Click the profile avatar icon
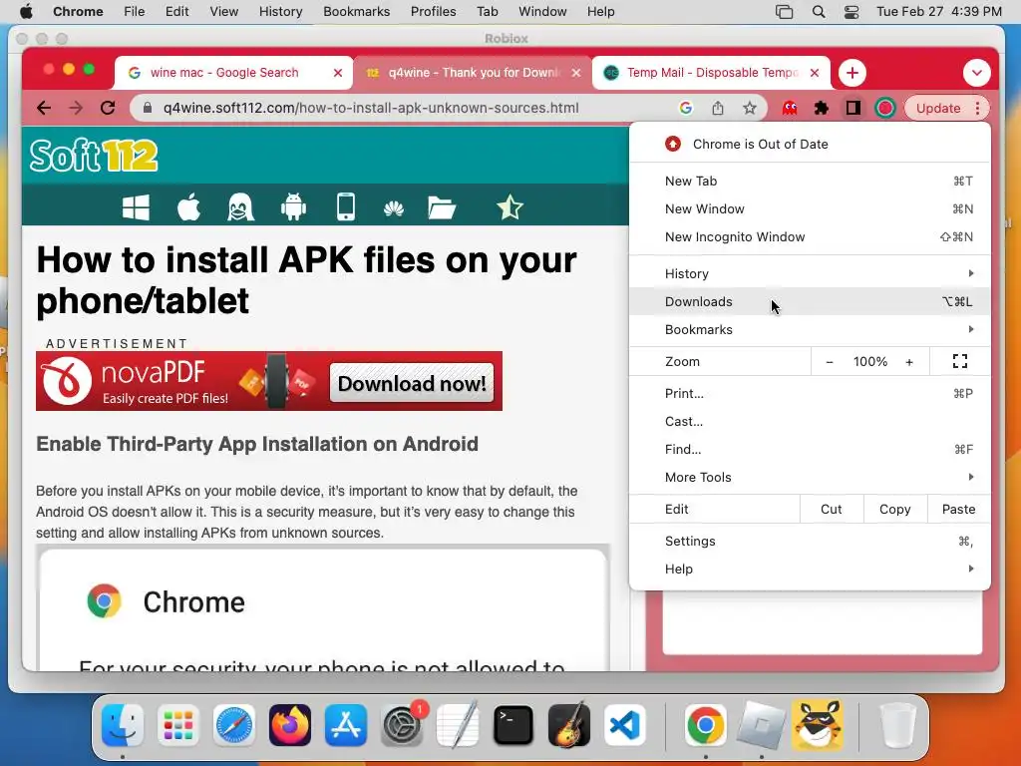 tap(885, 108)
